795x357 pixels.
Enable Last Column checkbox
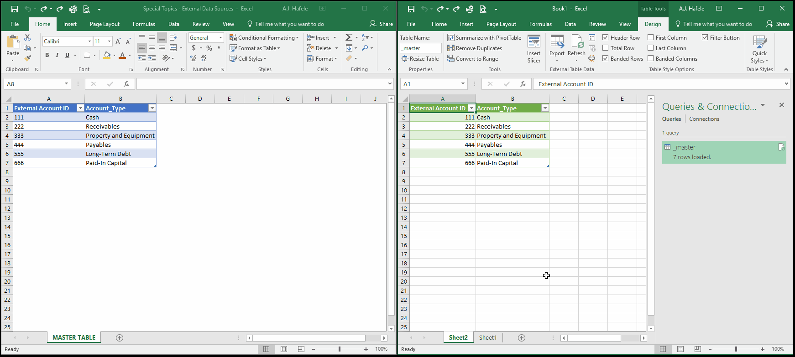click(x=651, y=48)
